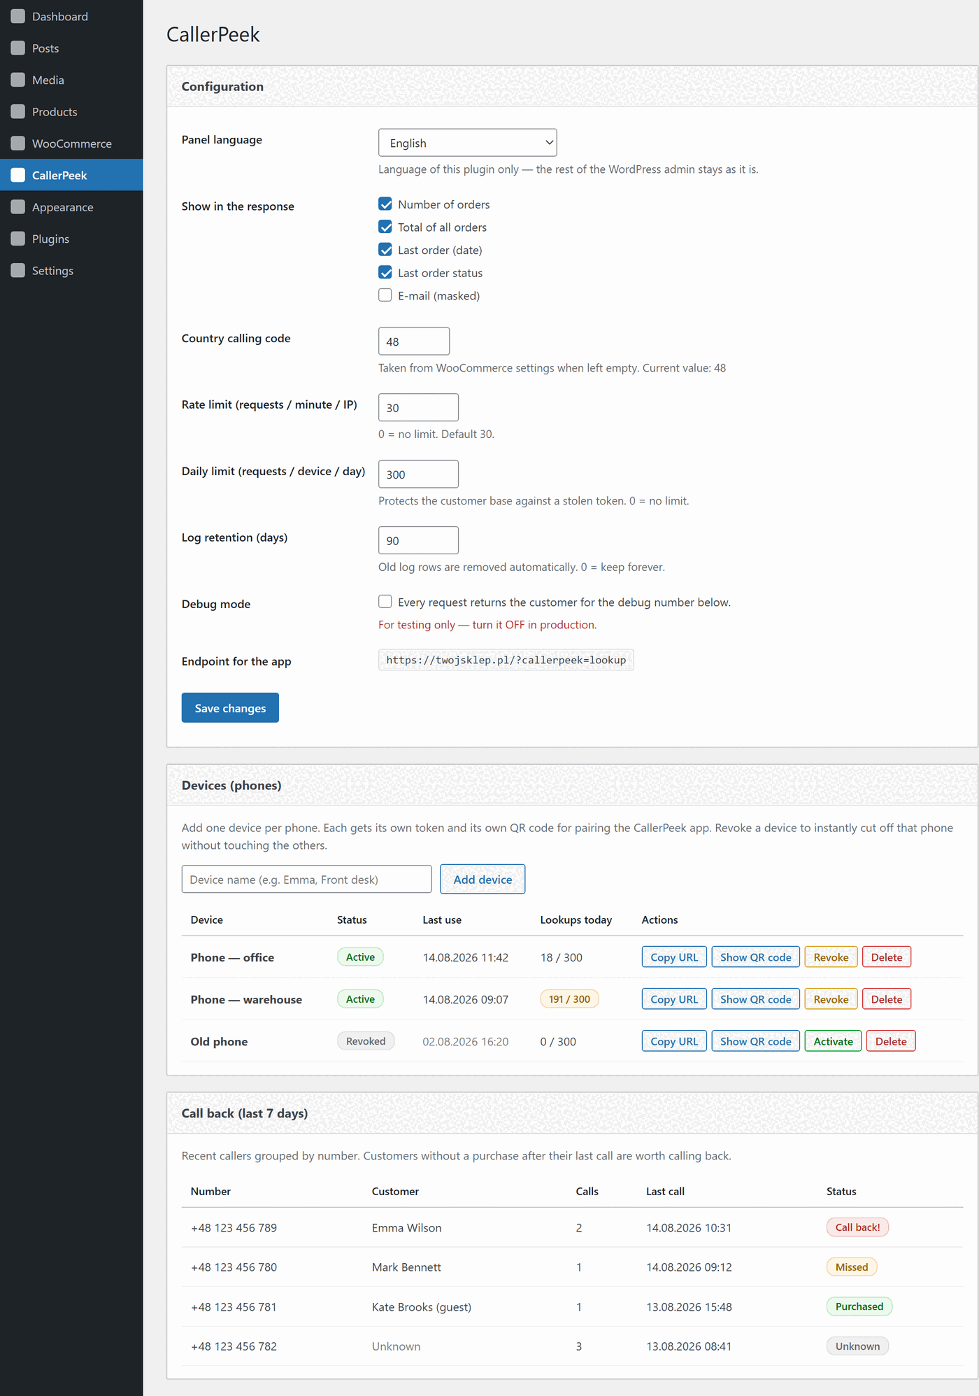
Task: Click the Media sidebar icon
Action: 18,80
